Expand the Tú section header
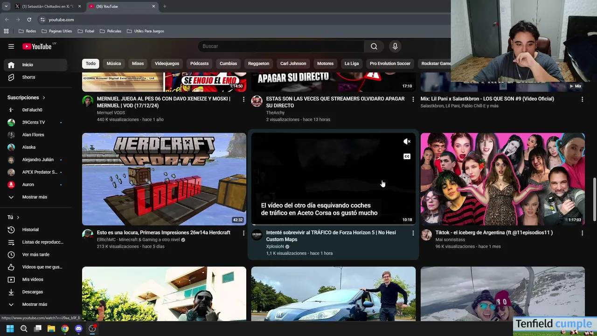Image resolution: width=597 pixels, height=336 pixels. [x=13, y=217]
